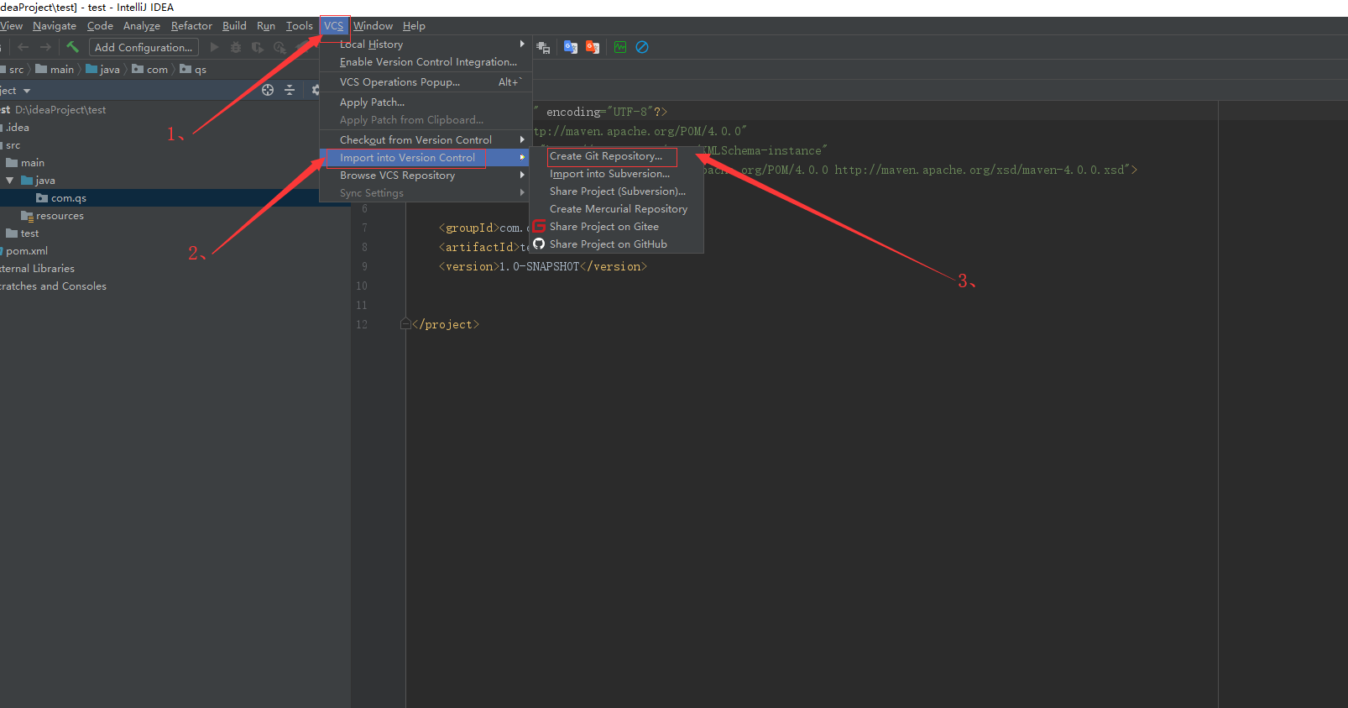Open the Tools menu

[x=299, y=26]
